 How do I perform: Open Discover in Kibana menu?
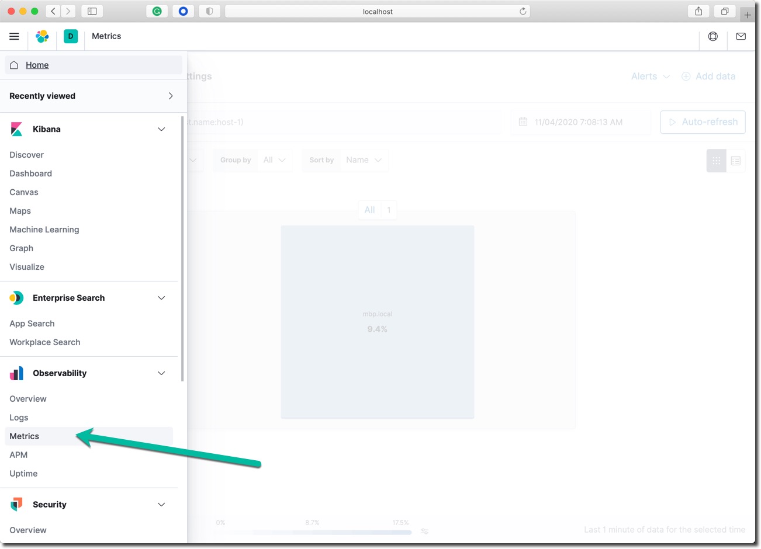tap(26, 155)
